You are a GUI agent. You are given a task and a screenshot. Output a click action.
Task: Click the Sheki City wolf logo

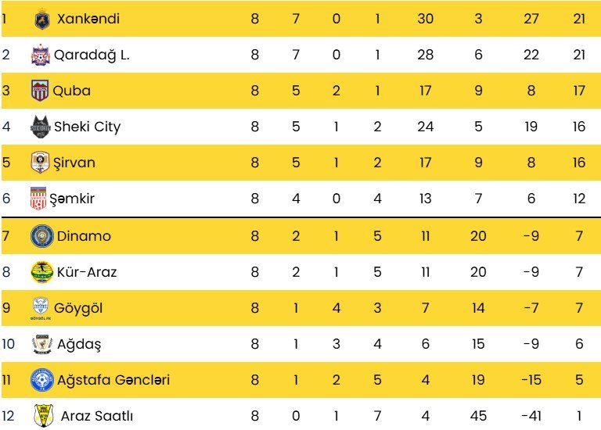click(x=40, y=127)
